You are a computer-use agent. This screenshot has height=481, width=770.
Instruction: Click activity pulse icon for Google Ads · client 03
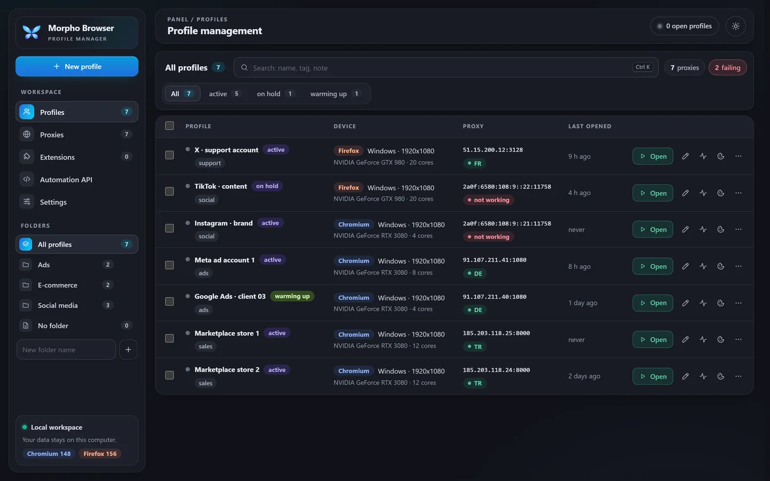[703, 303]
